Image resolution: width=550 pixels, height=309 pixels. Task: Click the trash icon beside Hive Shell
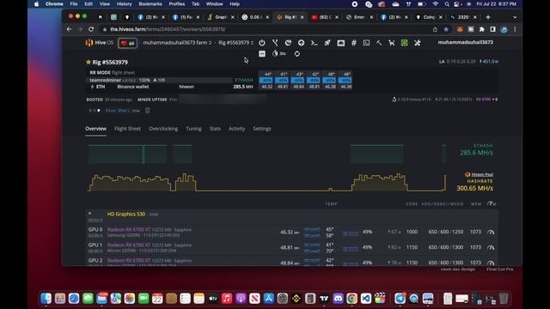[147, 111]
